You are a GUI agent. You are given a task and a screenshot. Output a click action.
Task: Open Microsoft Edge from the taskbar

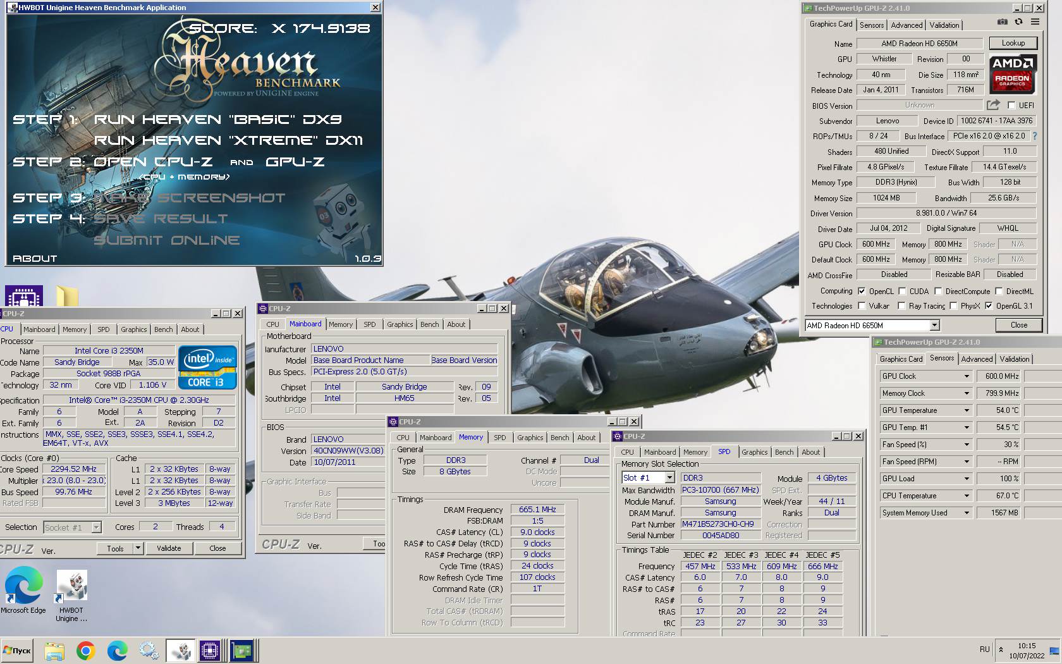coord(118,651)
